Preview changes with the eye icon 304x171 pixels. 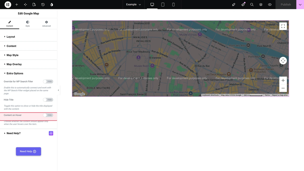[270, 5]
